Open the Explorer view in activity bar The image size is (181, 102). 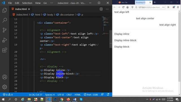(5, 10)
